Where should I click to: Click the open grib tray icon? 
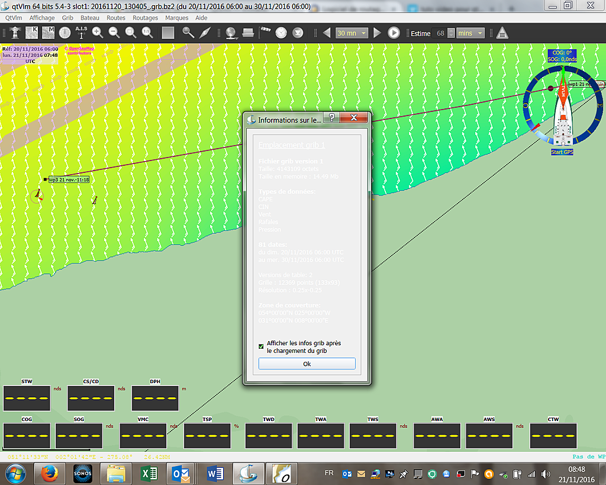coord(248,33)
